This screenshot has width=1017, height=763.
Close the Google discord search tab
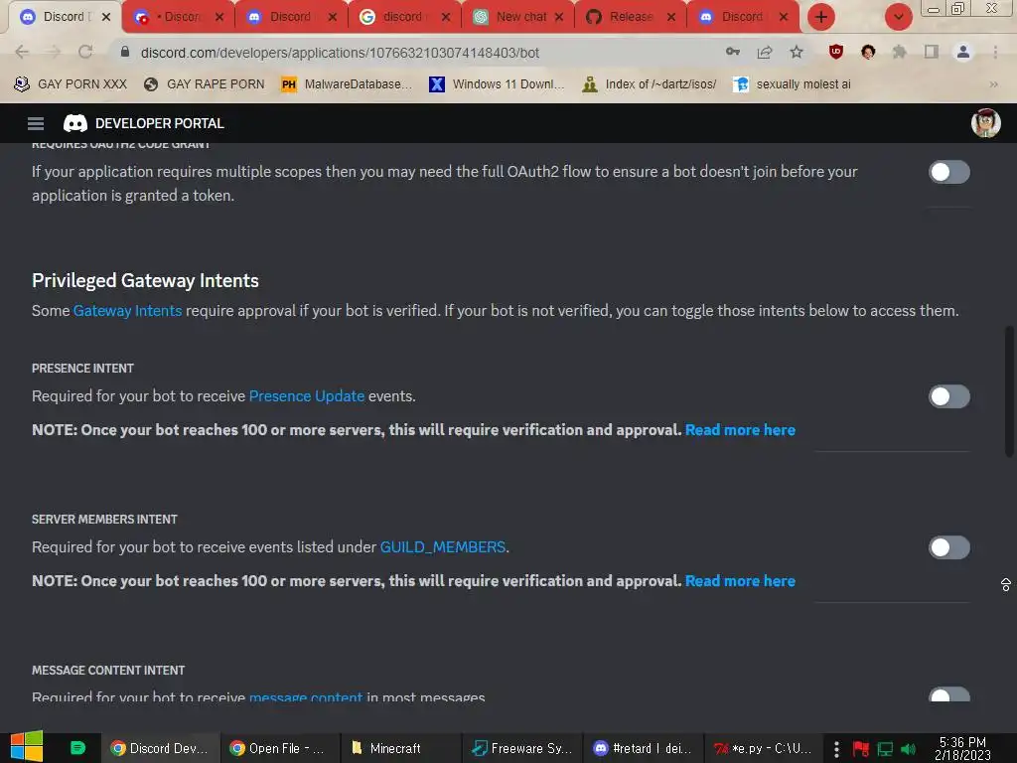446,17
